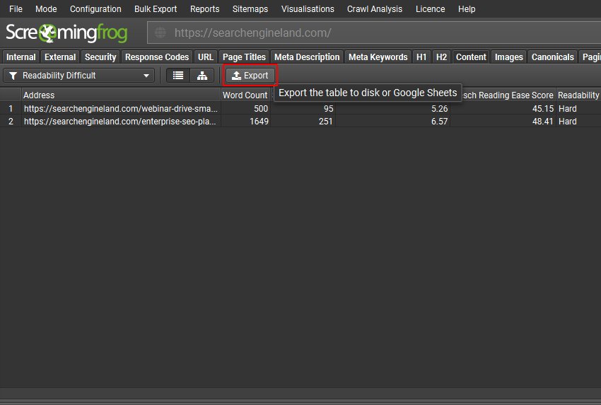Screen dimensions: 601x405
Task: Click the Screaming Frog logo
Action: (x=66, y=33)
